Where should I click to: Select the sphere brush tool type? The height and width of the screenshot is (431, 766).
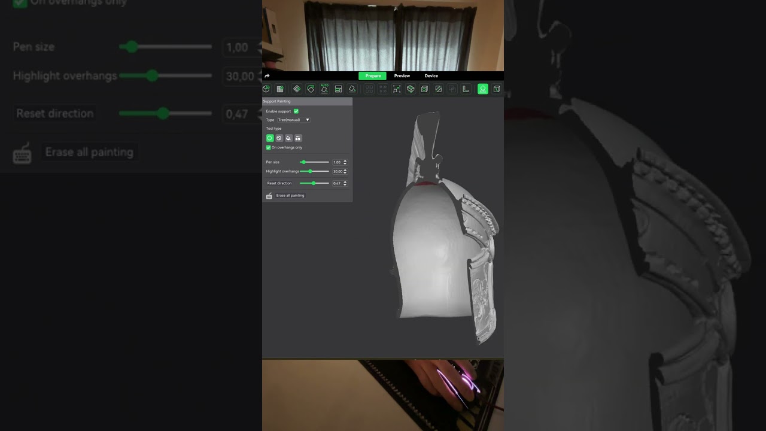point(279,138)
